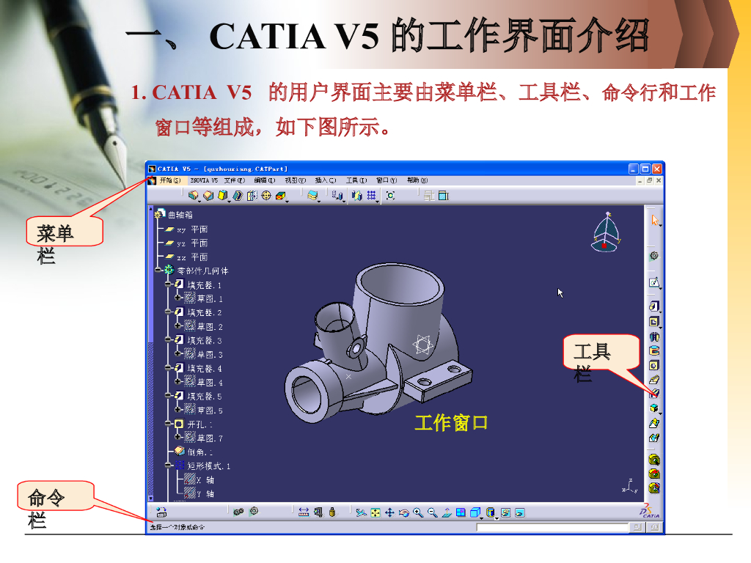Click the Measure Between icon

tap(304, 512)
